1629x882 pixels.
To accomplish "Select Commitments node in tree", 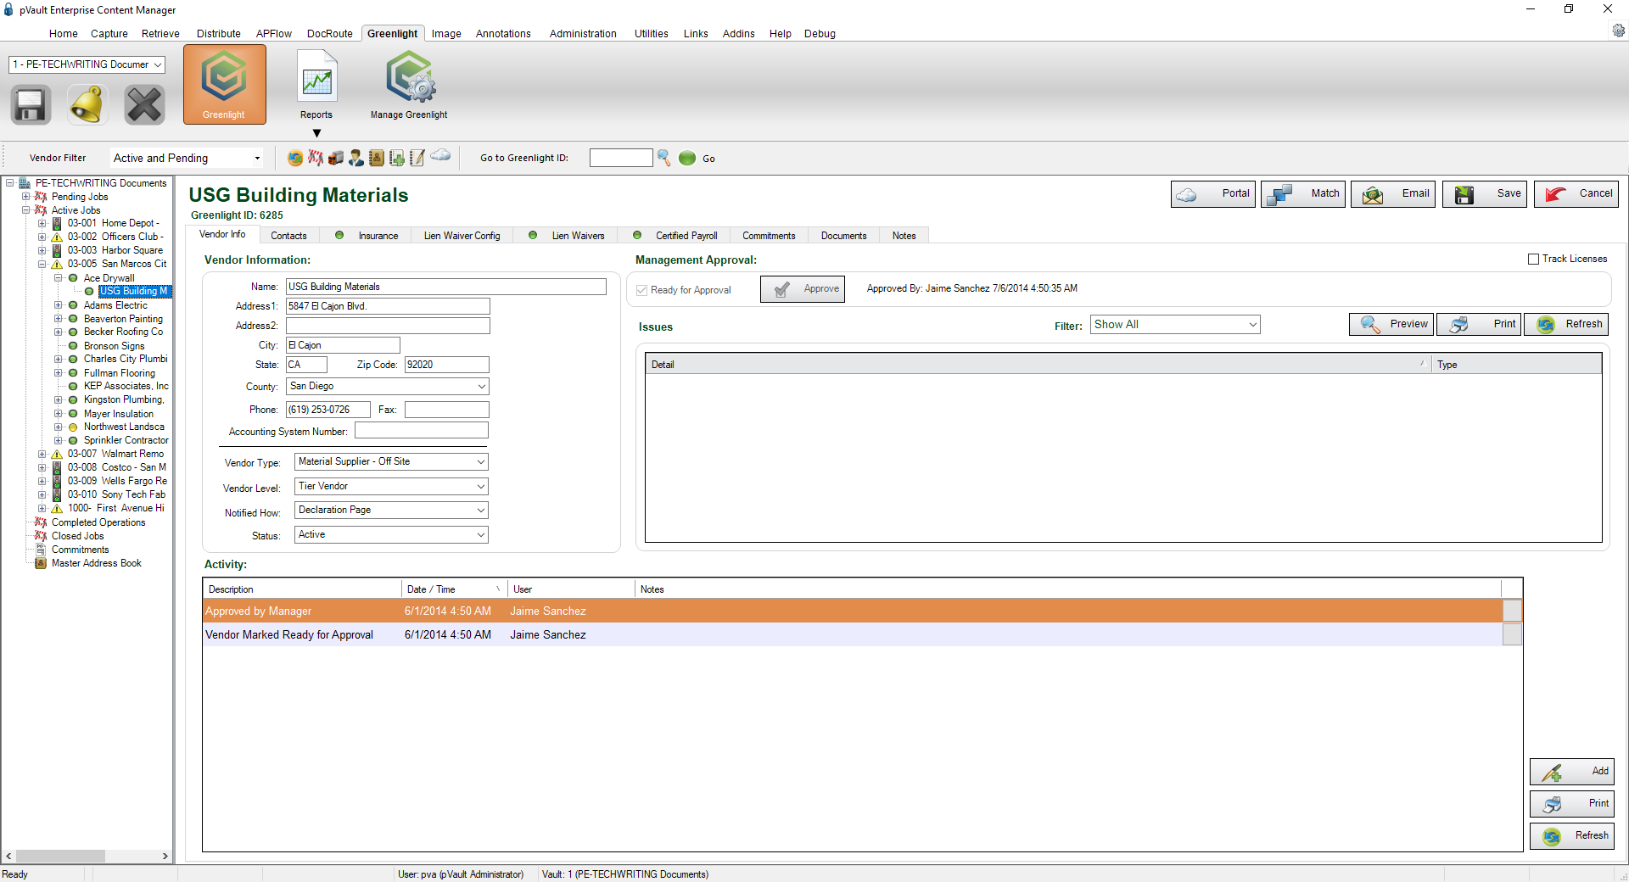I will (80, 550).
